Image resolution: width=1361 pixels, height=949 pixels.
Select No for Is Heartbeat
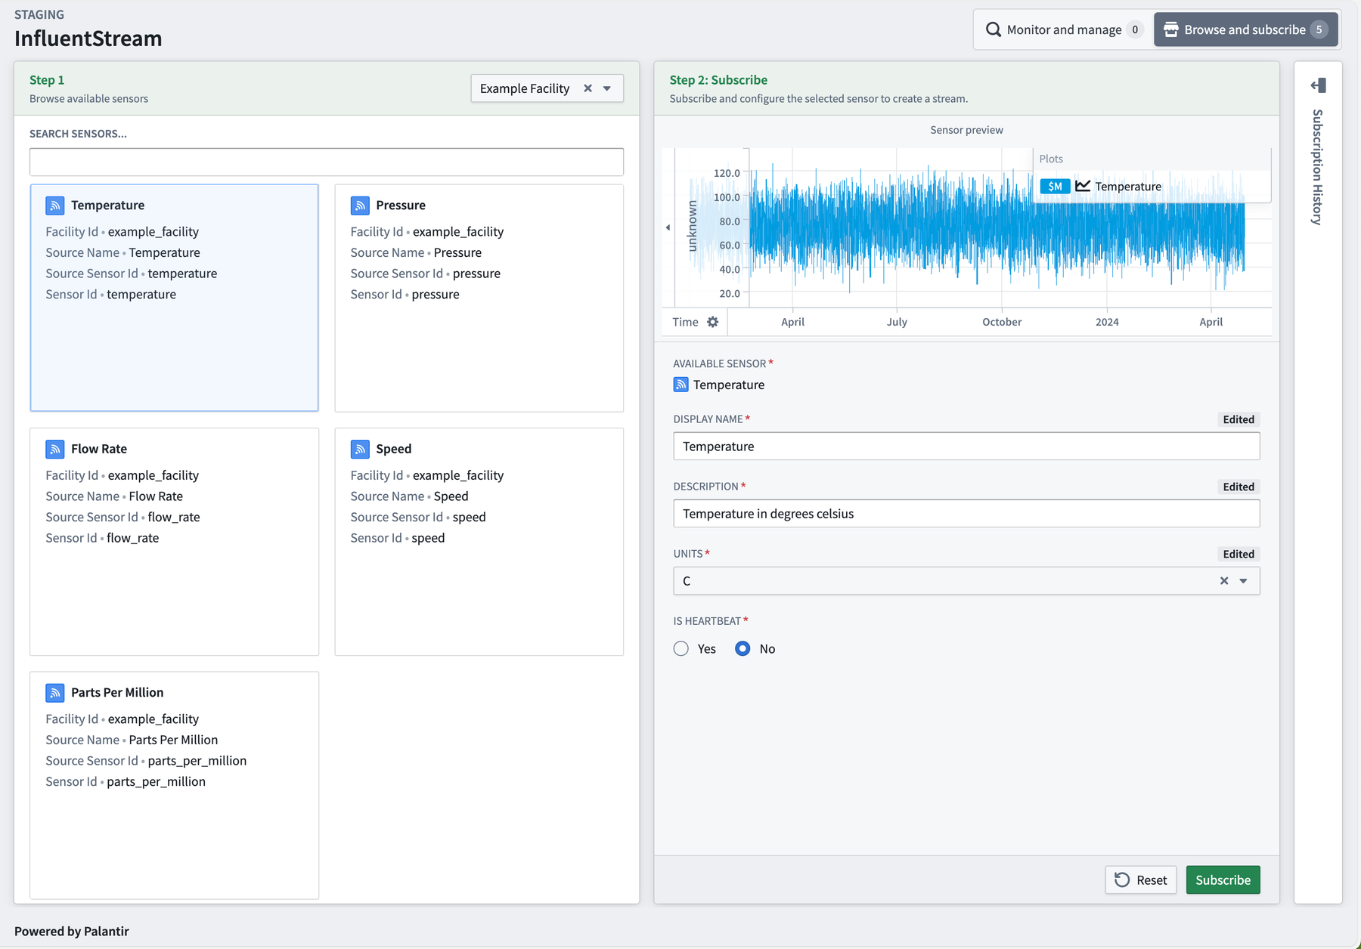tap(743, 649)
